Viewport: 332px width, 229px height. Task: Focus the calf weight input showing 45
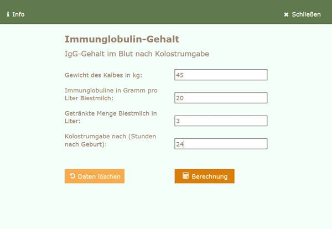[221, 75]
